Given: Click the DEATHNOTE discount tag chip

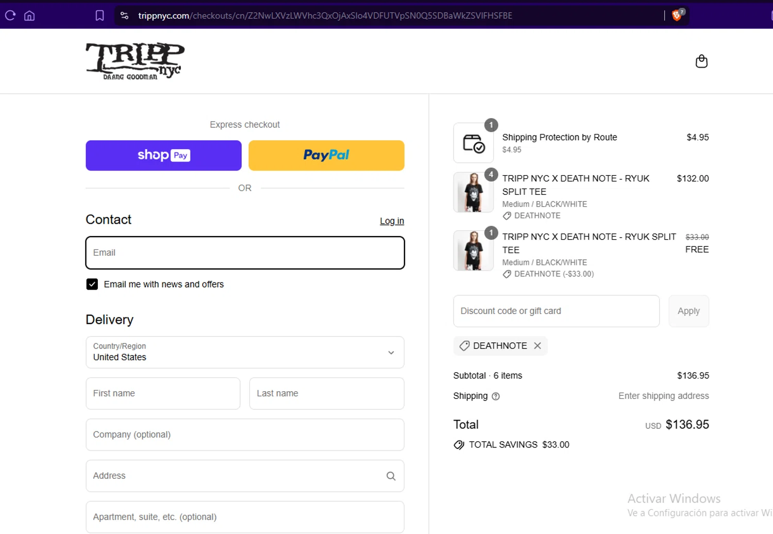Looking at the screenshot, I should tap(500, 346).
